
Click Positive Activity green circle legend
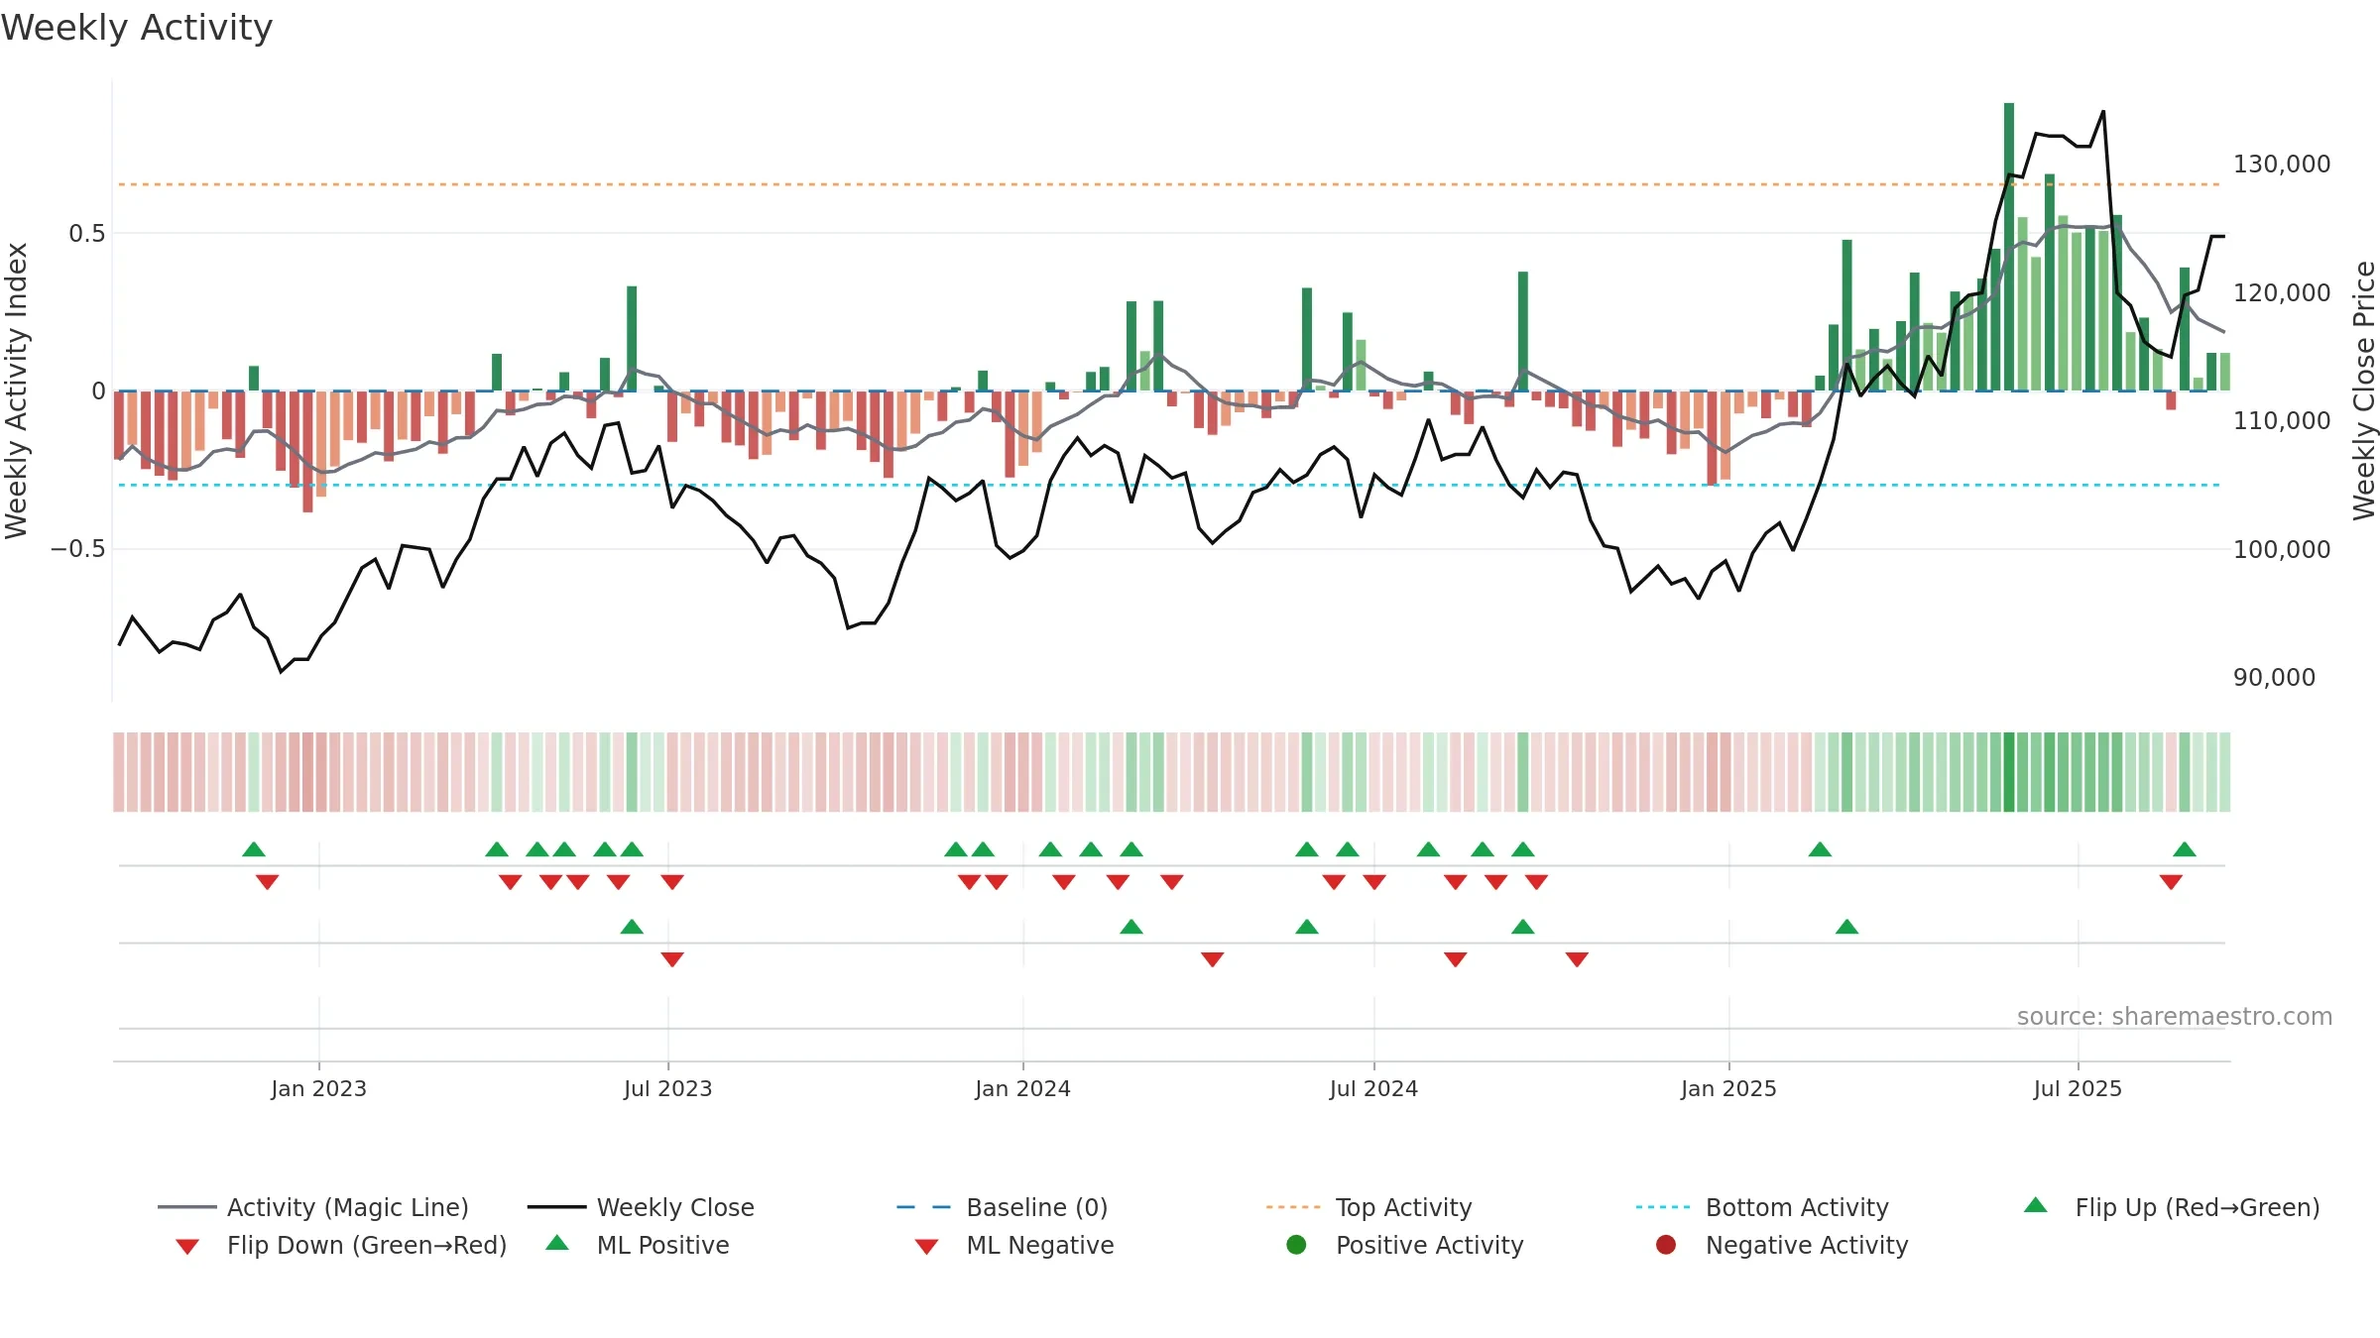point(1296,1245)
